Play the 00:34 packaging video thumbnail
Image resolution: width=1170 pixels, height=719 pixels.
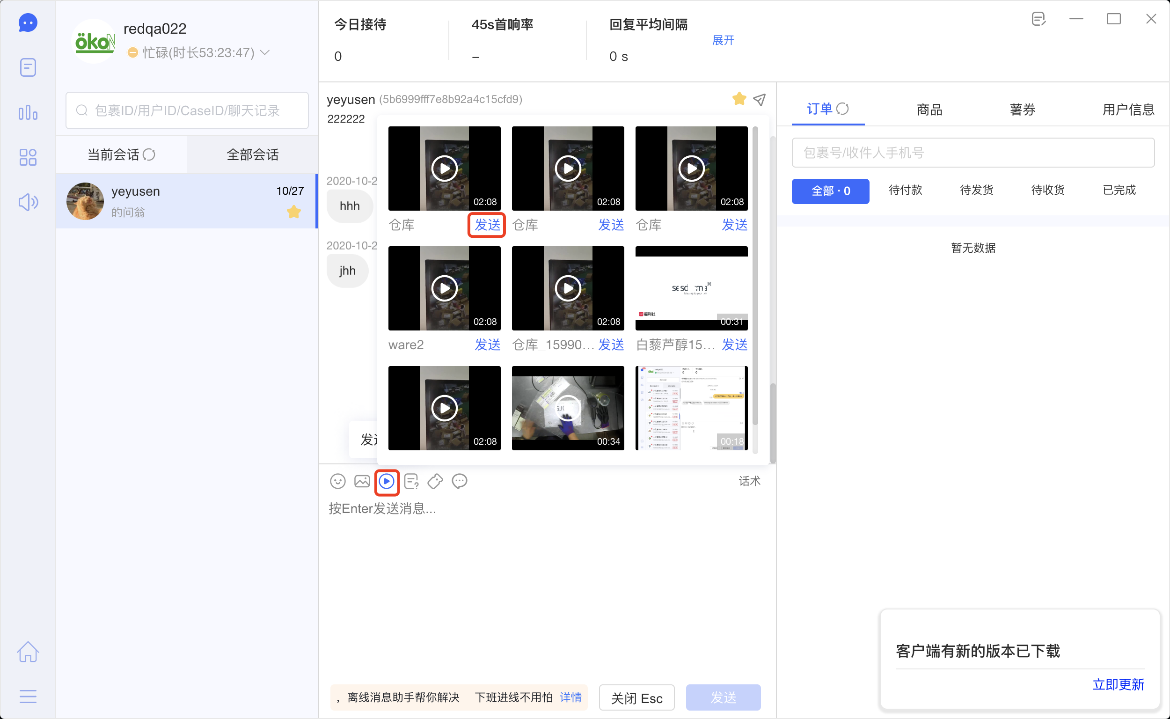click(568, 408)
